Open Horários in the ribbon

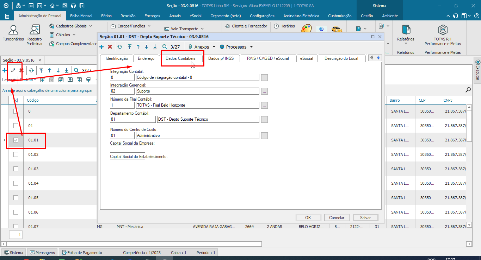[x=284, y=26]
